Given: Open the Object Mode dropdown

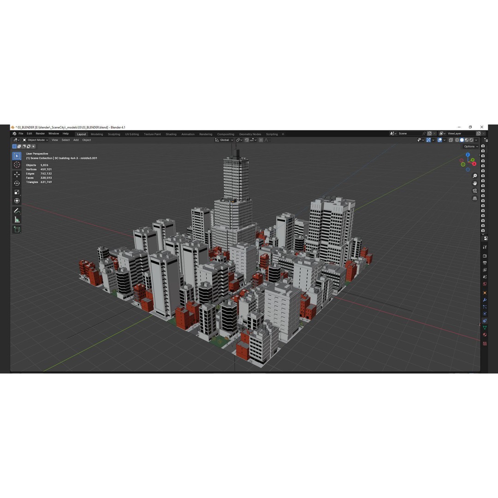Looking at the screenshot, I should (35, 140).
